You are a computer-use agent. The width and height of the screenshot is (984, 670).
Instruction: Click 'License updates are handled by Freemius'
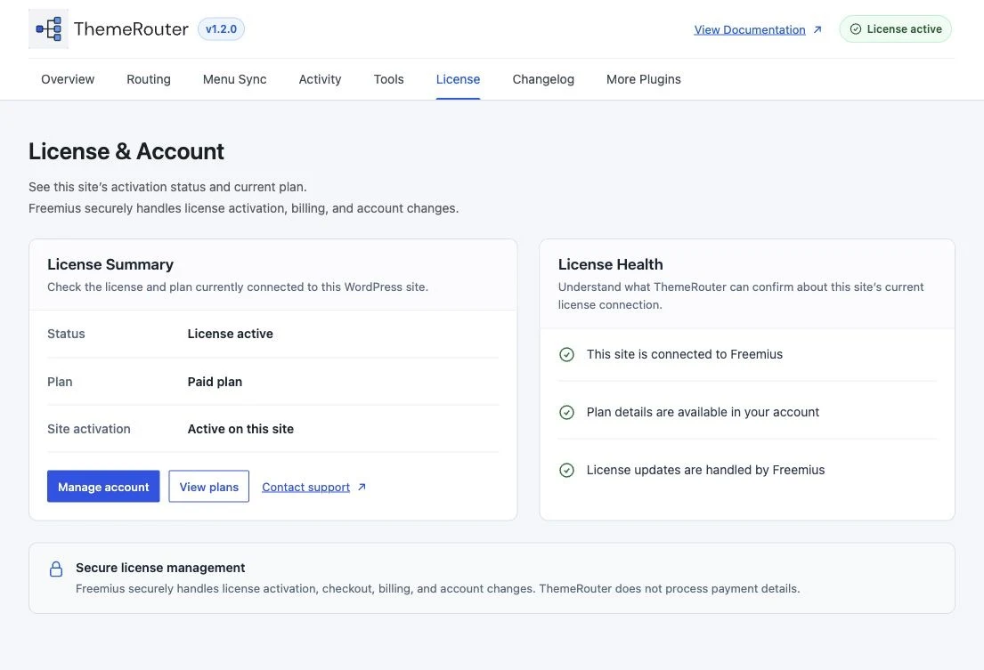coord(705,470)
